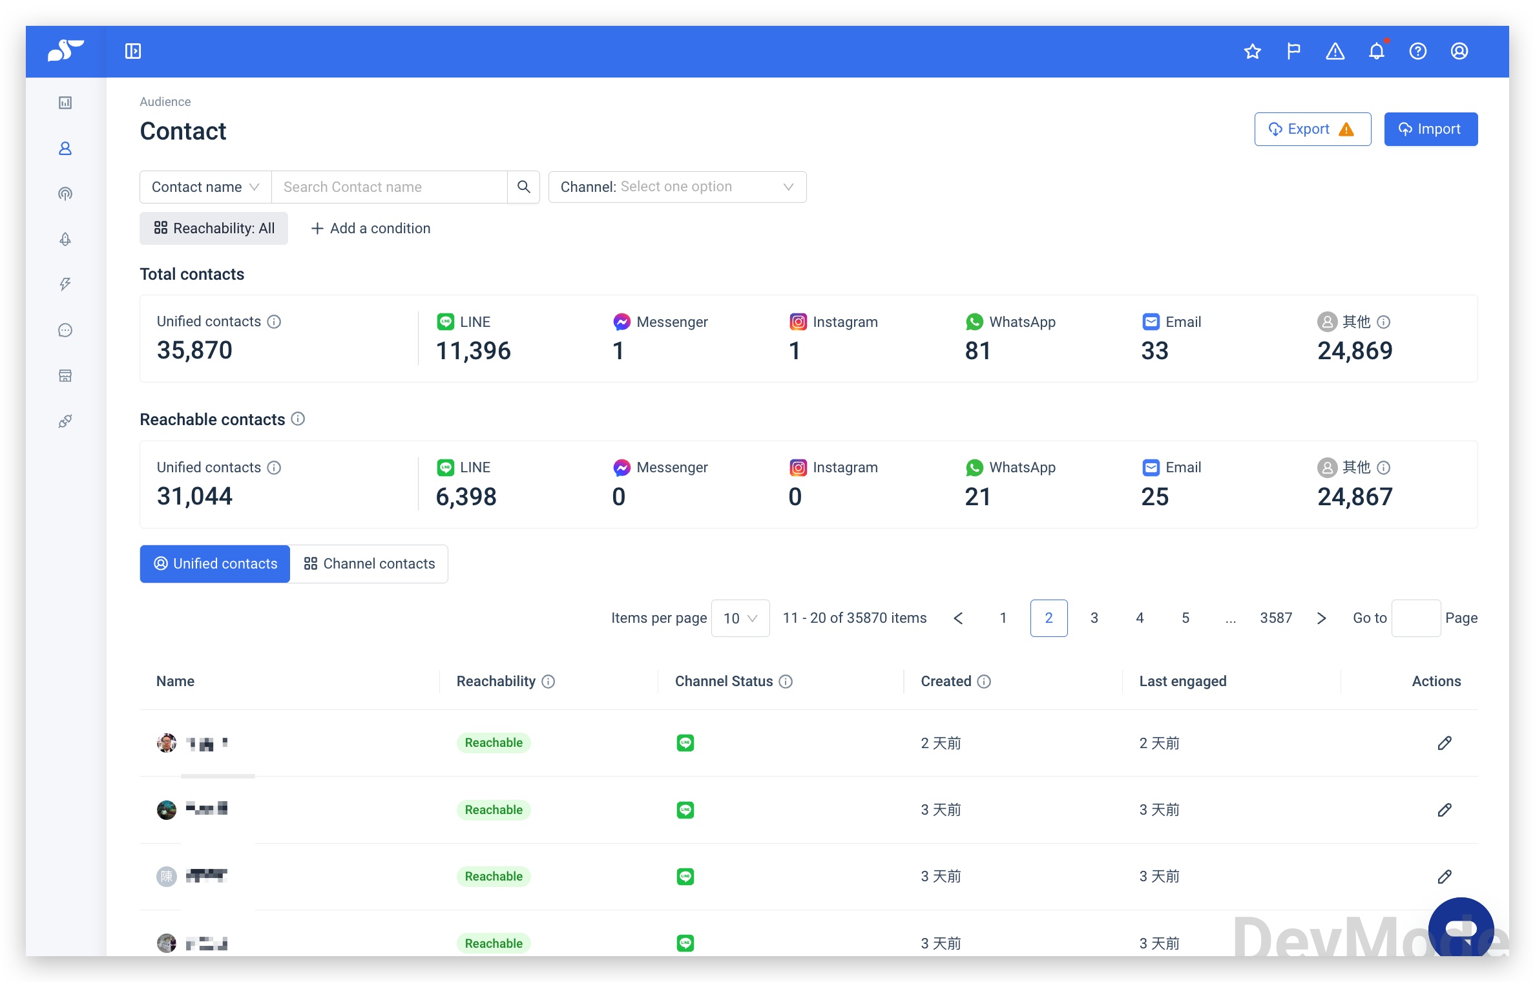Focus the Go to page input box
1535x982 pixels.
click(x=1415, y=618)
